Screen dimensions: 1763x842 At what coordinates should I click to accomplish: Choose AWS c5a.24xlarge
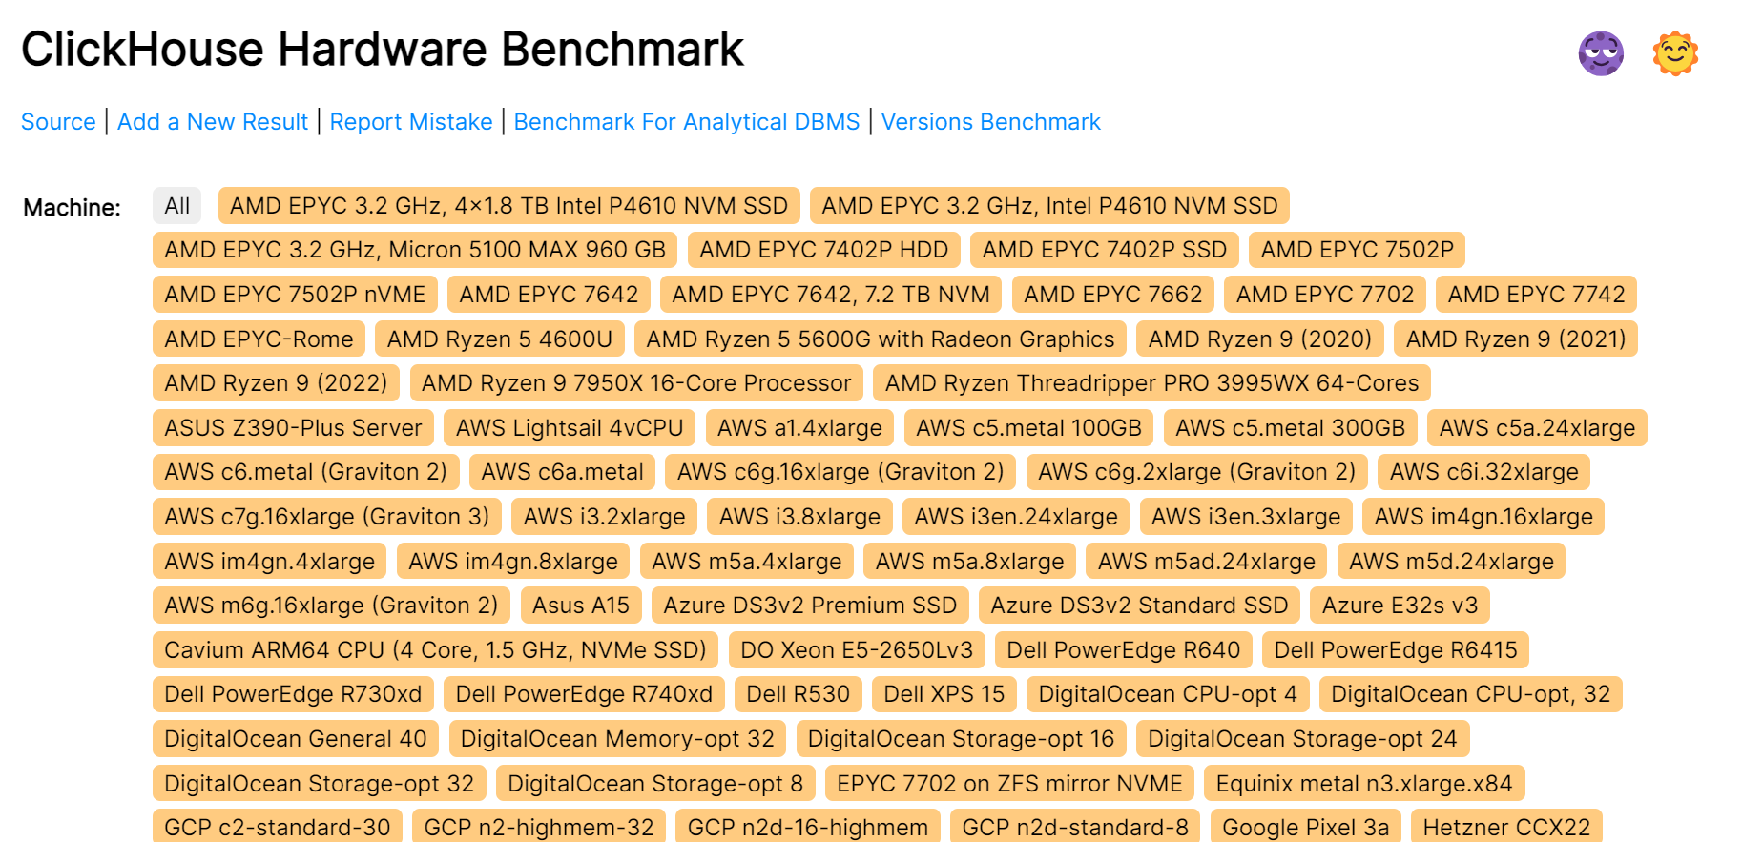tap(1538, 428)
